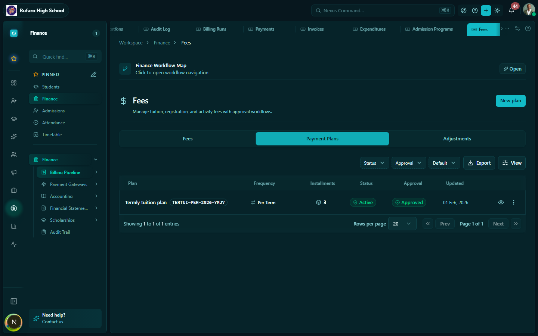The image size is (538, 336).
Task: Open the dashboard grid icon in the rail
Action: pos(14,83)
